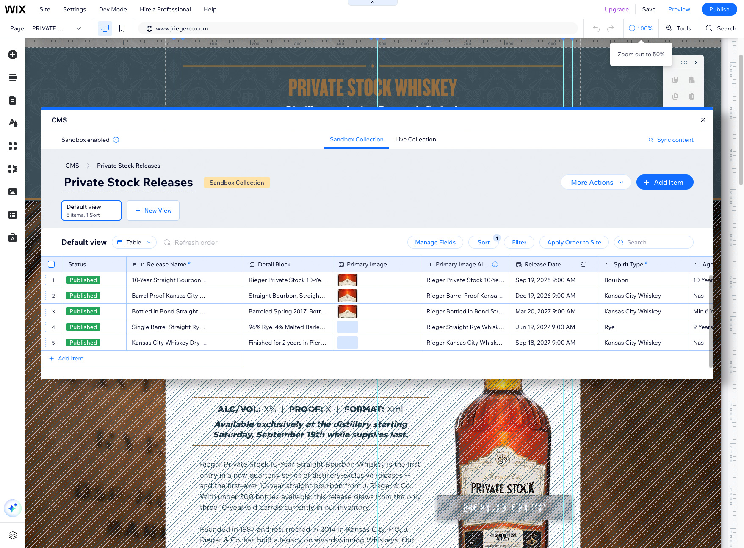Click Apply Order to Site button
Viewport: 744px width, 548px height.
coord(574,242)
